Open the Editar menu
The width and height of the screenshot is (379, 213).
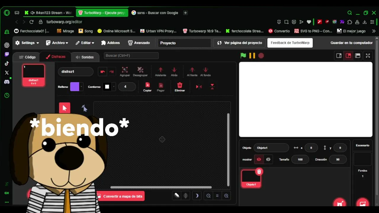click(x=85, y=43)
